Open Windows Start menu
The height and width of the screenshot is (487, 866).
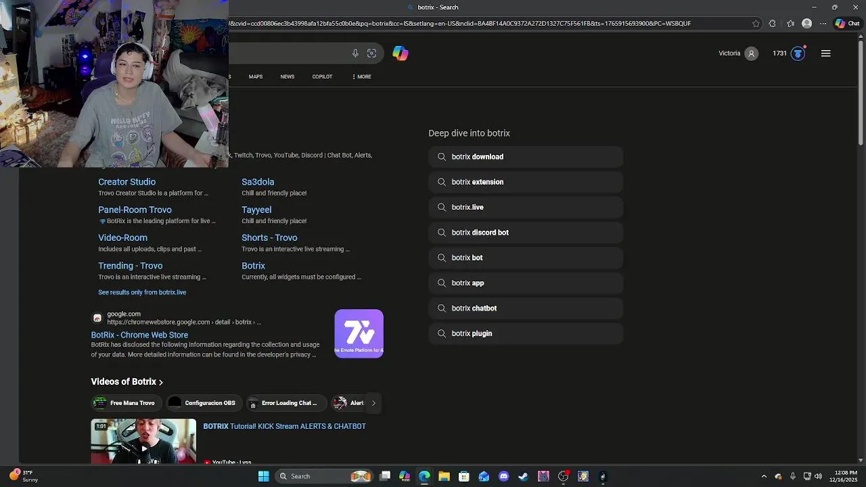point(264,476)
